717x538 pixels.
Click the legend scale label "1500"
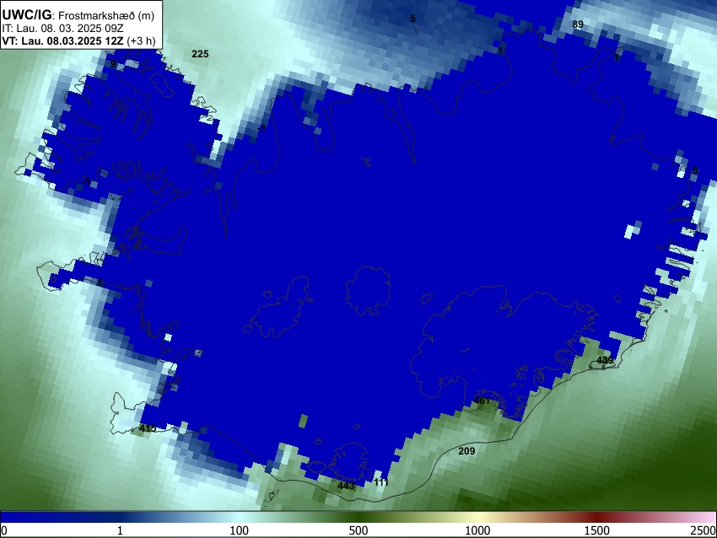click(597, 530)
